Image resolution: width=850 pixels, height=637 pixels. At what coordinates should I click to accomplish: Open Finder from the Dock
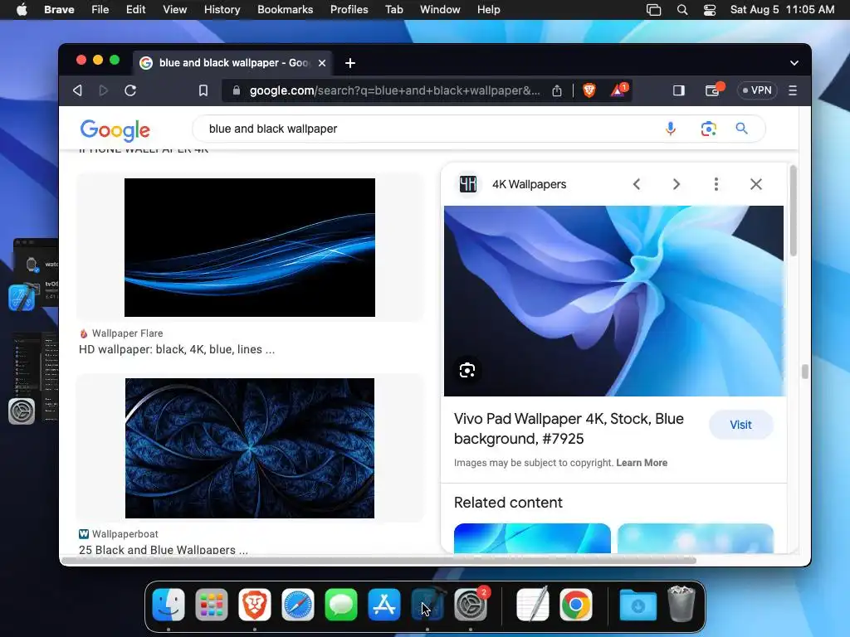pos(169,605)
